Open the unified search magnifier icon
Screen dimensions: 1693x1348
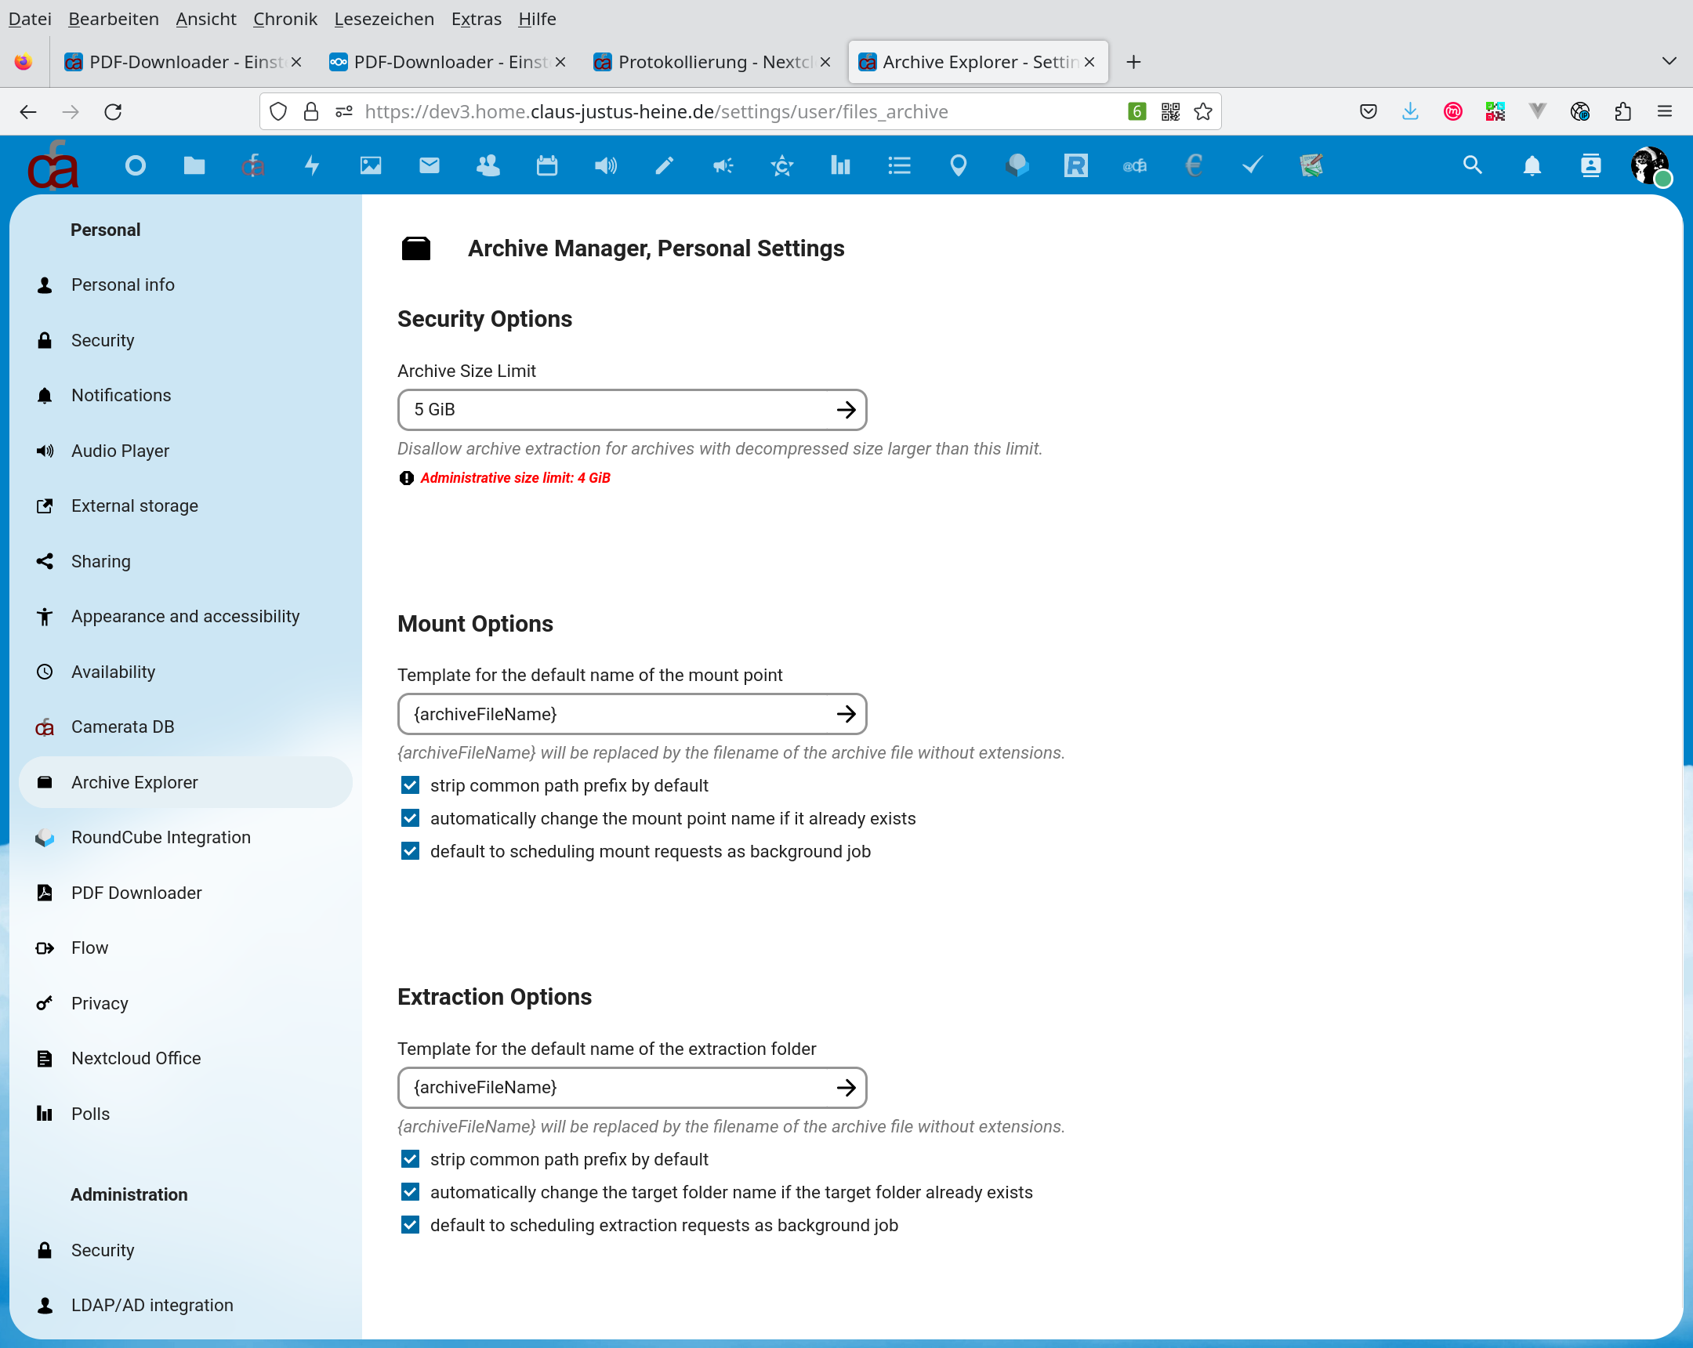click(1472, 165)
